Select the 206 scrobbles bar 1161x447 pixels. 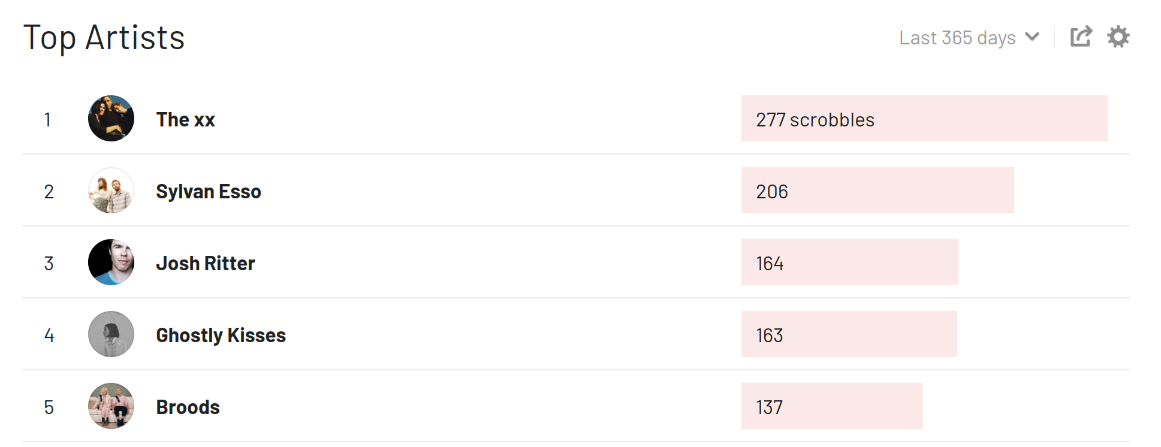pyautogui.click(x=877, y=191)
